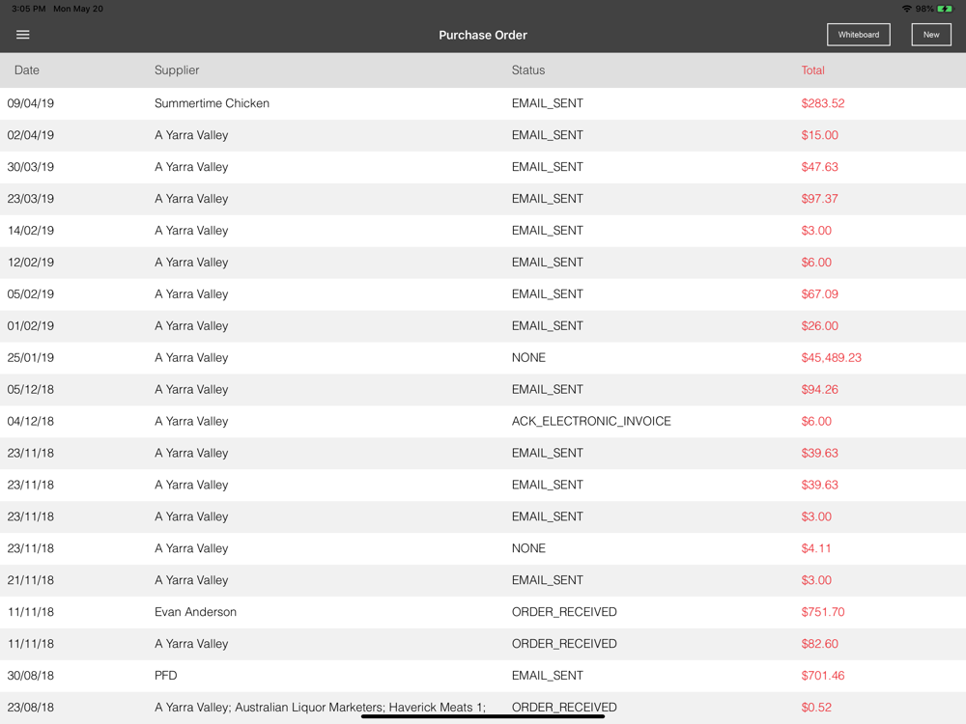Sort by the Status column header

[x=528, y=70]
